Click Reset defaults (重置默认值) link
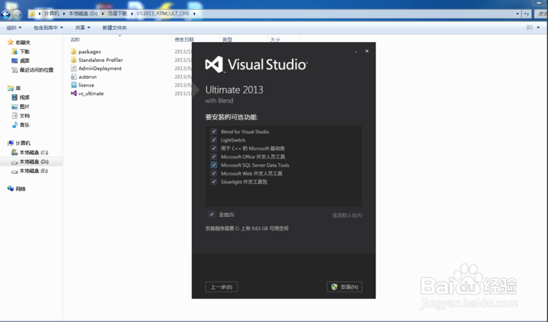Image resolution: width=548 pixels, height=322 pixels. (x=347, y=215)
